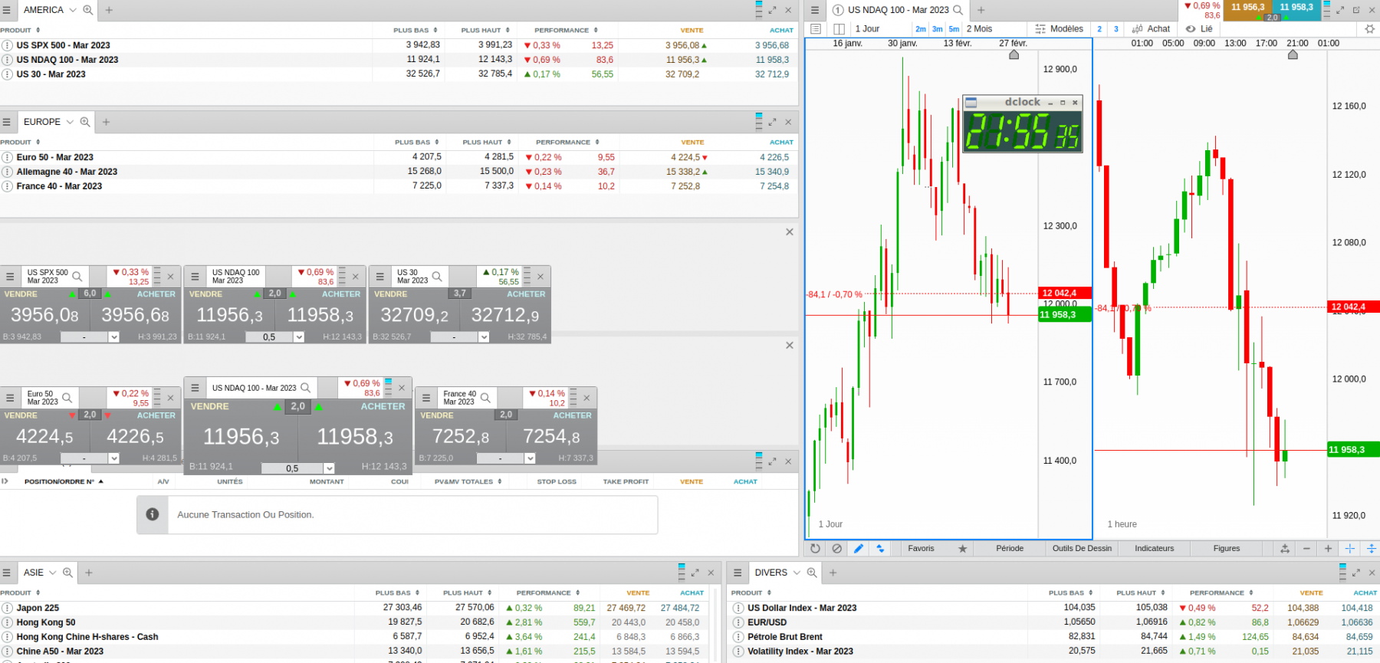Expand the EUROPE watchlist dropdown arrow
Image resolution: width=1380 pixels, height=663 pixels.
tap(70, 122)
